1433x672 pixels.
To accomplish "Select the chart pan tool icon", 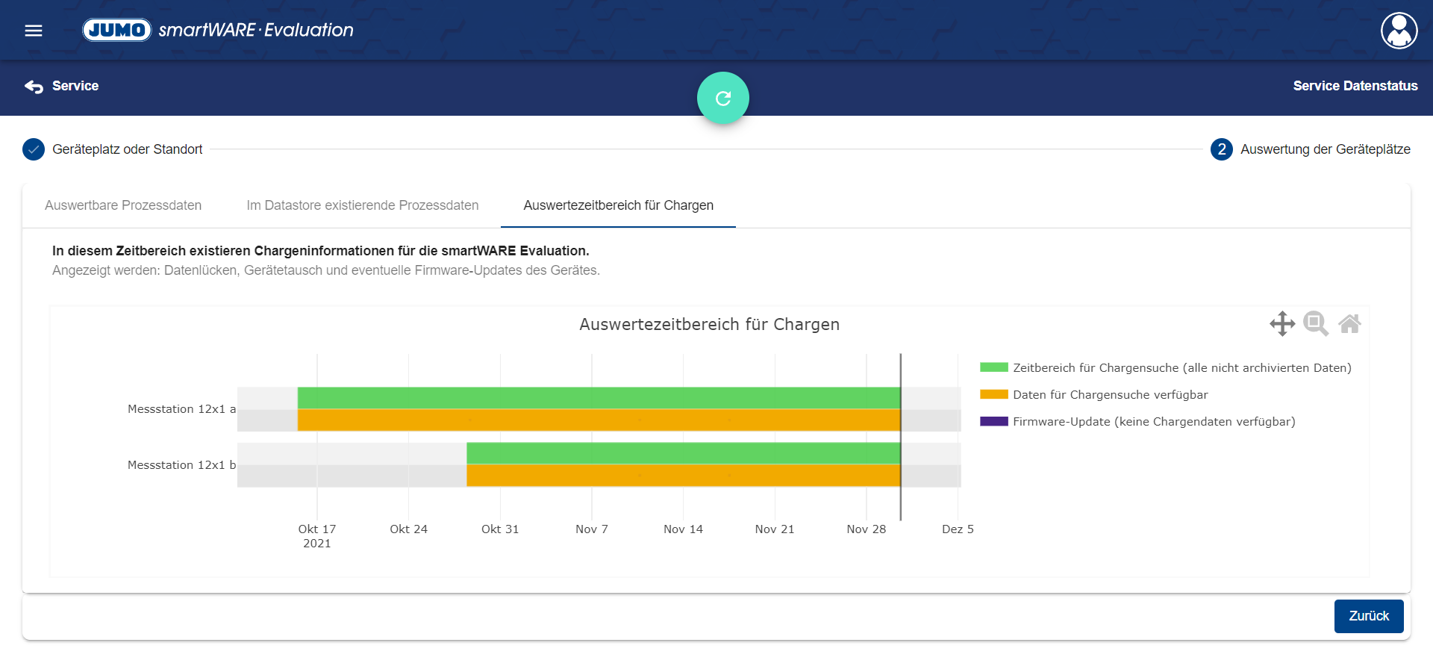I will [1281, 323].
